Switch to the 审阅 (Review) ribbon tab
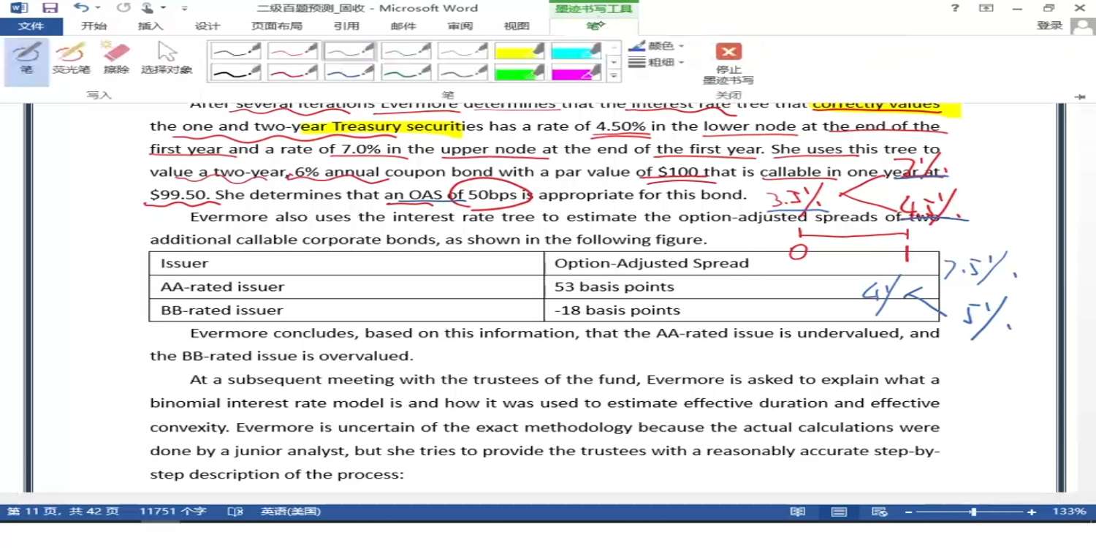 [460, 26]
